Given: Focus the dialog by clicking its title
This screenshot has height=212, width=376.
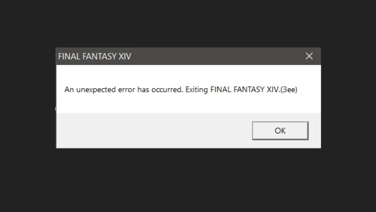Looking at the screenshot, I should [95, 57].
